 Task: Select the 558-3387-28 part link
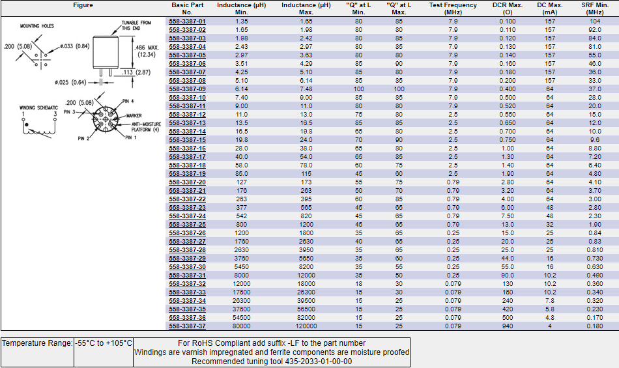click(x=187, y=250)
